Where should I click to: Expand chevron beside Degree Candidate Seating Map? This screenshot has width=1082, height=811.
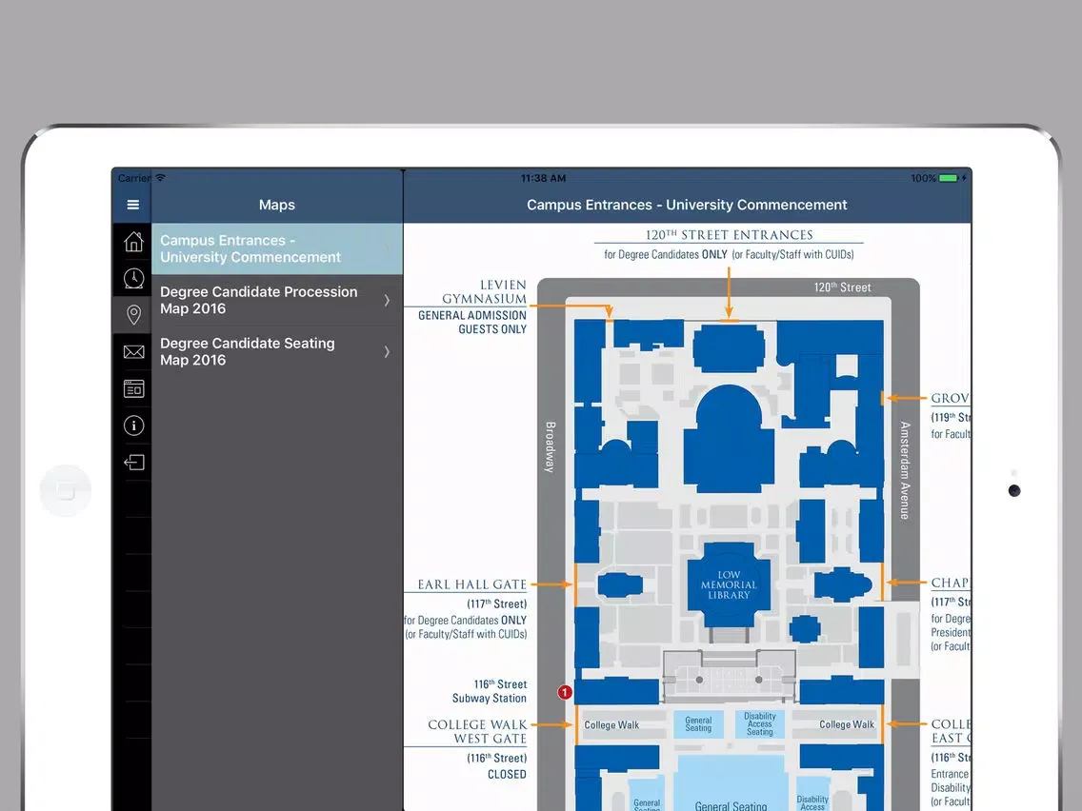[387, 351]
